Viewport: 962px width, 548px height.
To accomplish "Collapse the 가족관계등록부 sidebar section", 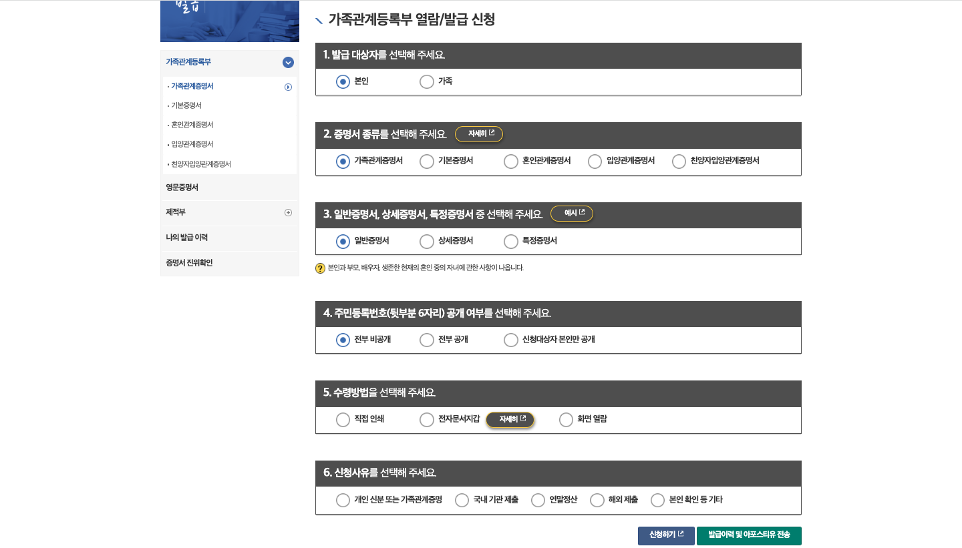I will point(288,62).
